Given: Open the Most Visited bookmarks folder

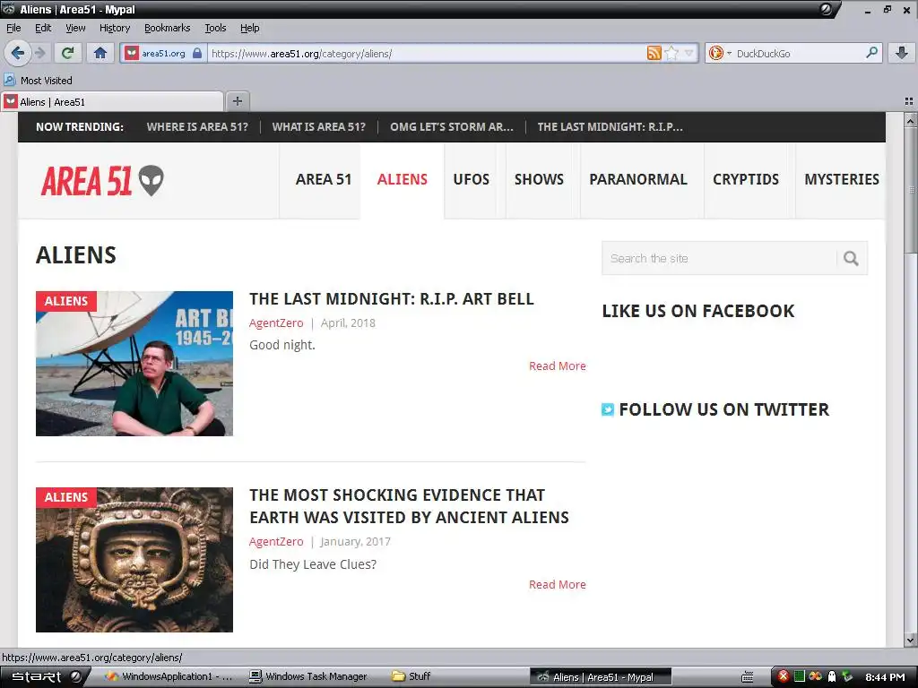Looking at the screenshot, I should tap(39, 80).
